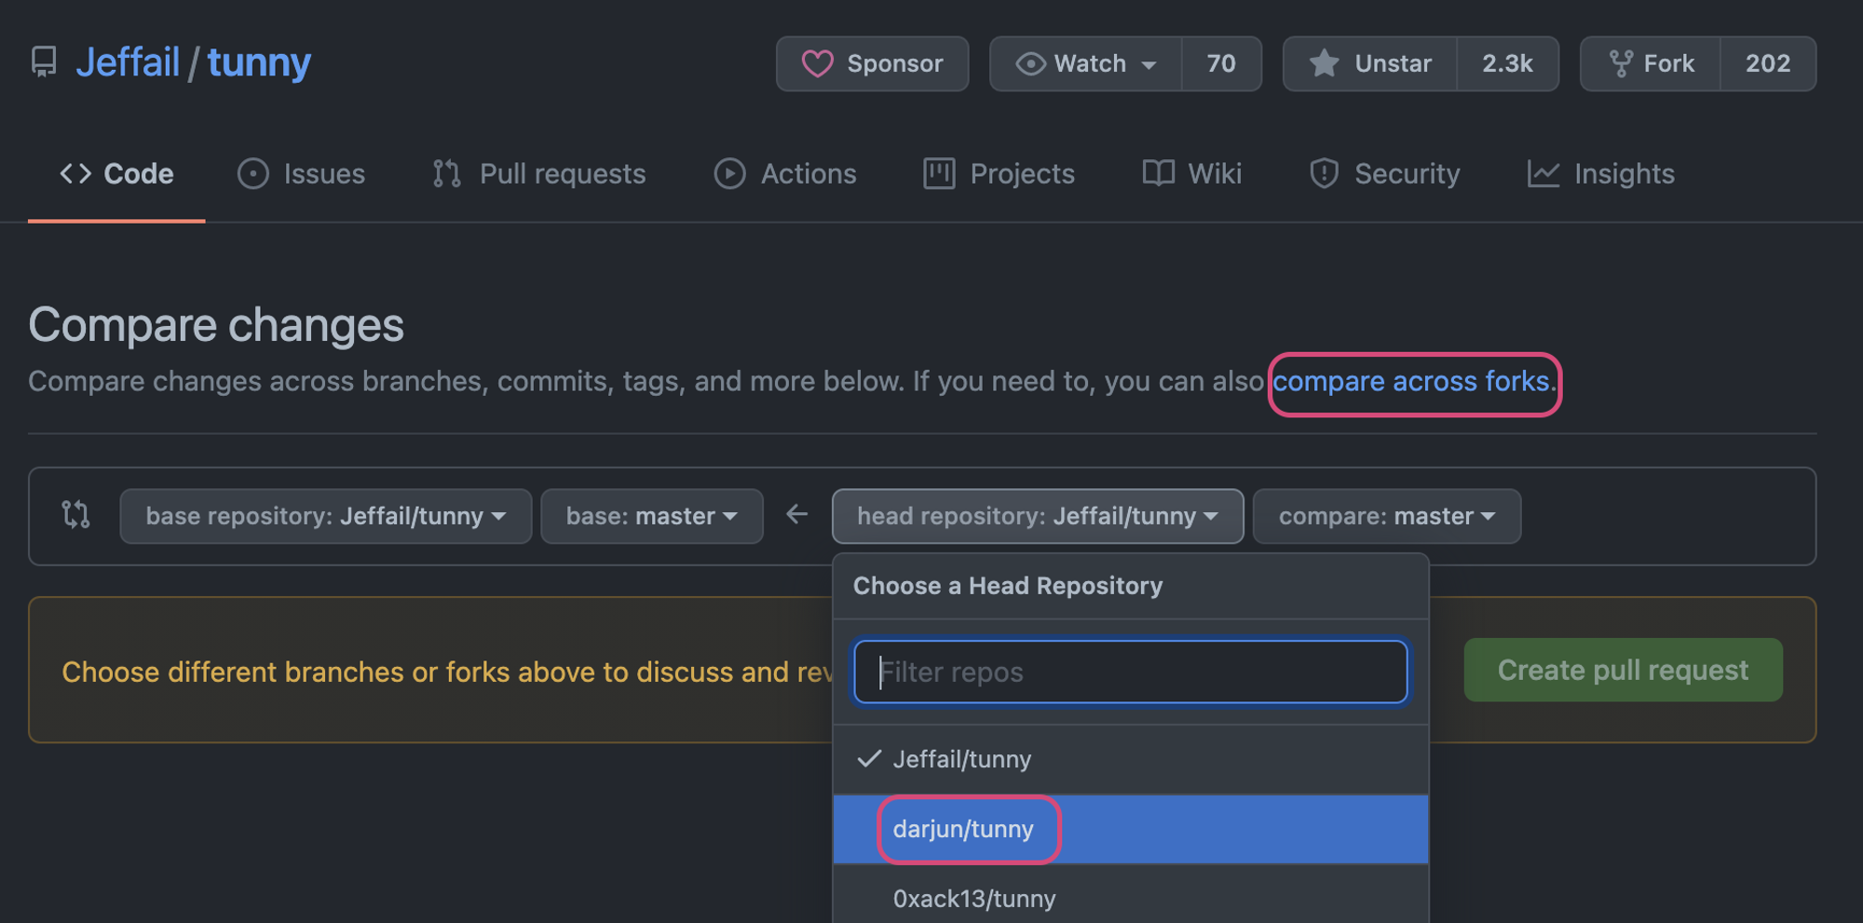
Task: Open the Projects tab
Action: tap(999, 174)
